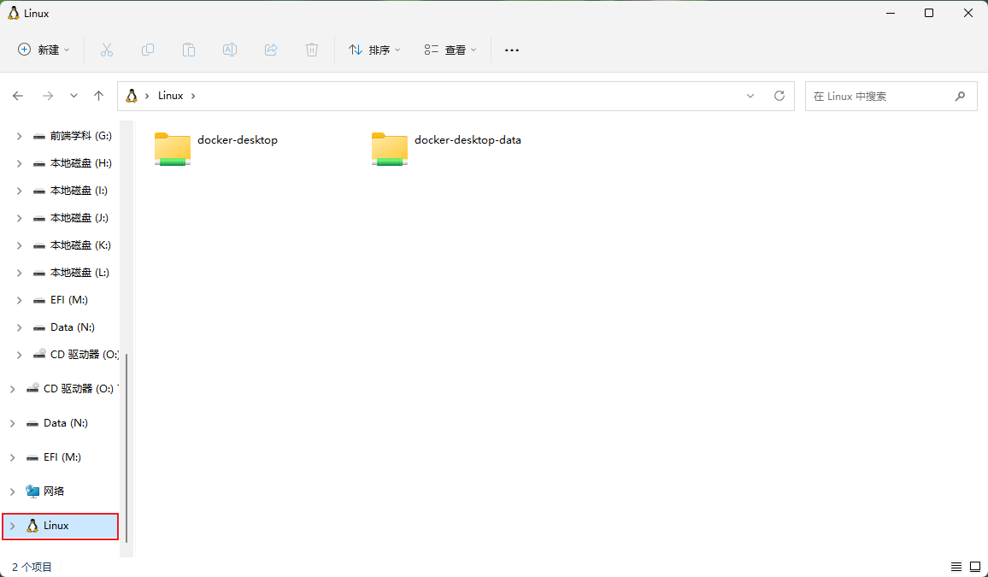Maximize the Linux window
This screenshot has height=577, width=988.
929,13
